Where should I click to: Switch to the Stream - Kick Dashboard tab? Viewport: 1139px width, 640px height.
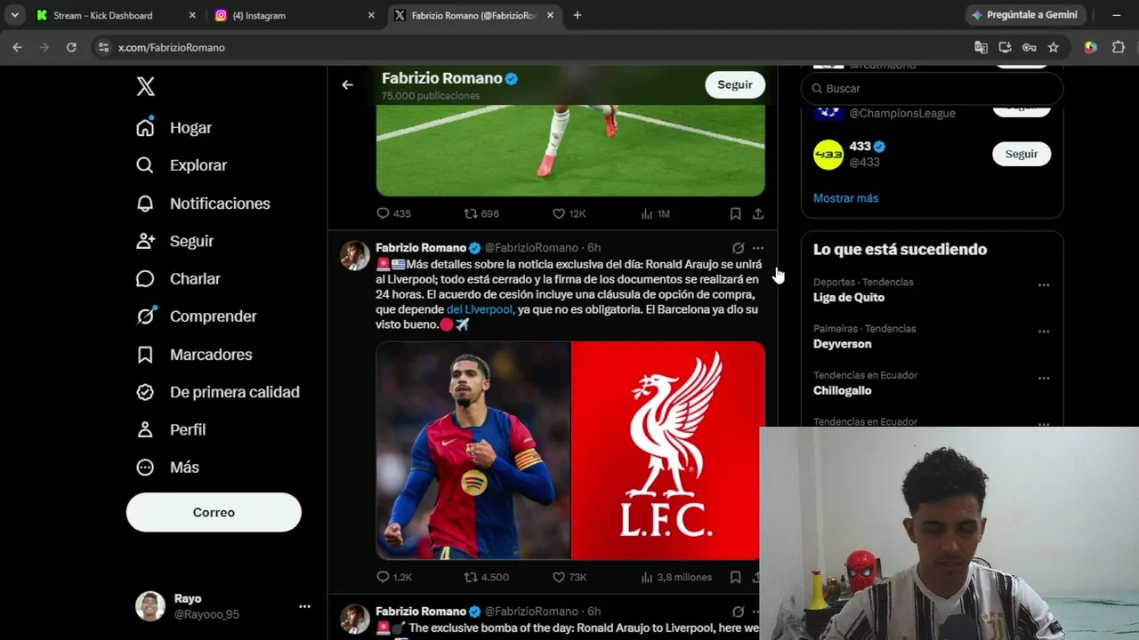coord(116,15)
